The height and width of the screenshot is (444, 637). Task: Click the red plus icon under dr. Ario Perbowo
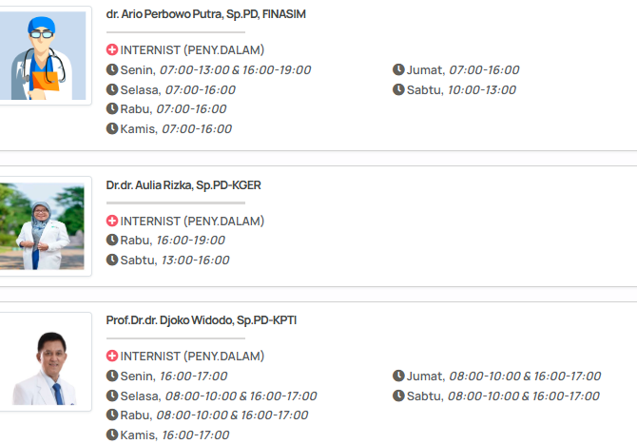click(x=112, y=50)
